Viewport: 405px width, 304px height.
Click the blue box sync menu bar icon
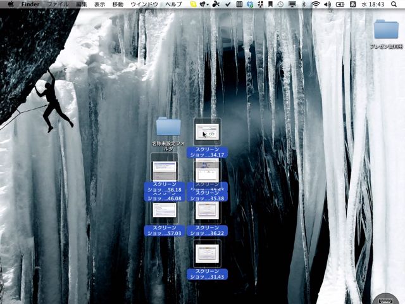(250, 4)
